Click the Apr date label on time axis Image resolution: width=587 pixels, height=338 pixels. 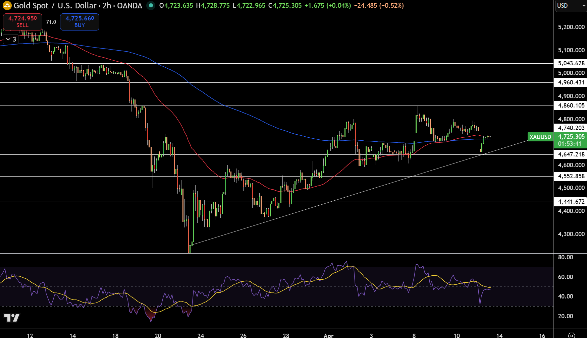(x=328, y=335)
